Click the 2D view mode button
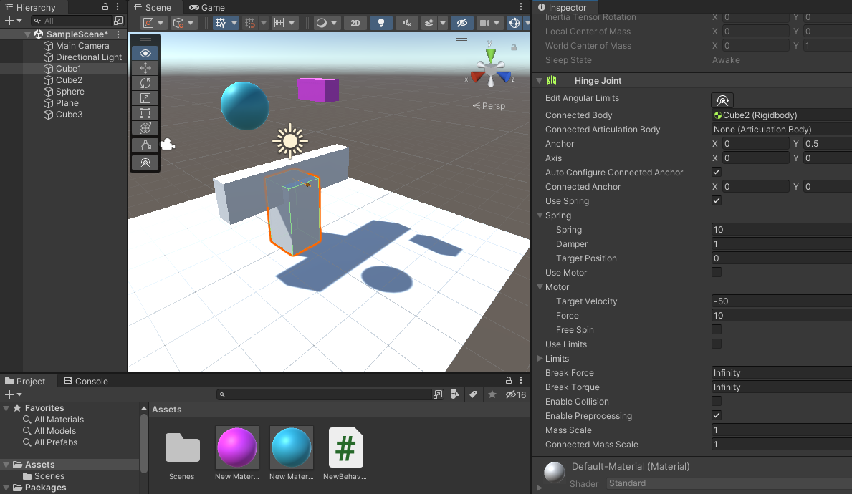The width and height of the screenshot is (852, 494). [x=355, y=23]
